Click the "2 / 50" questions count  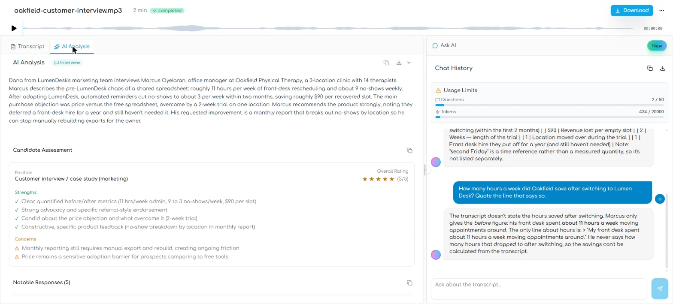[658, 99]
